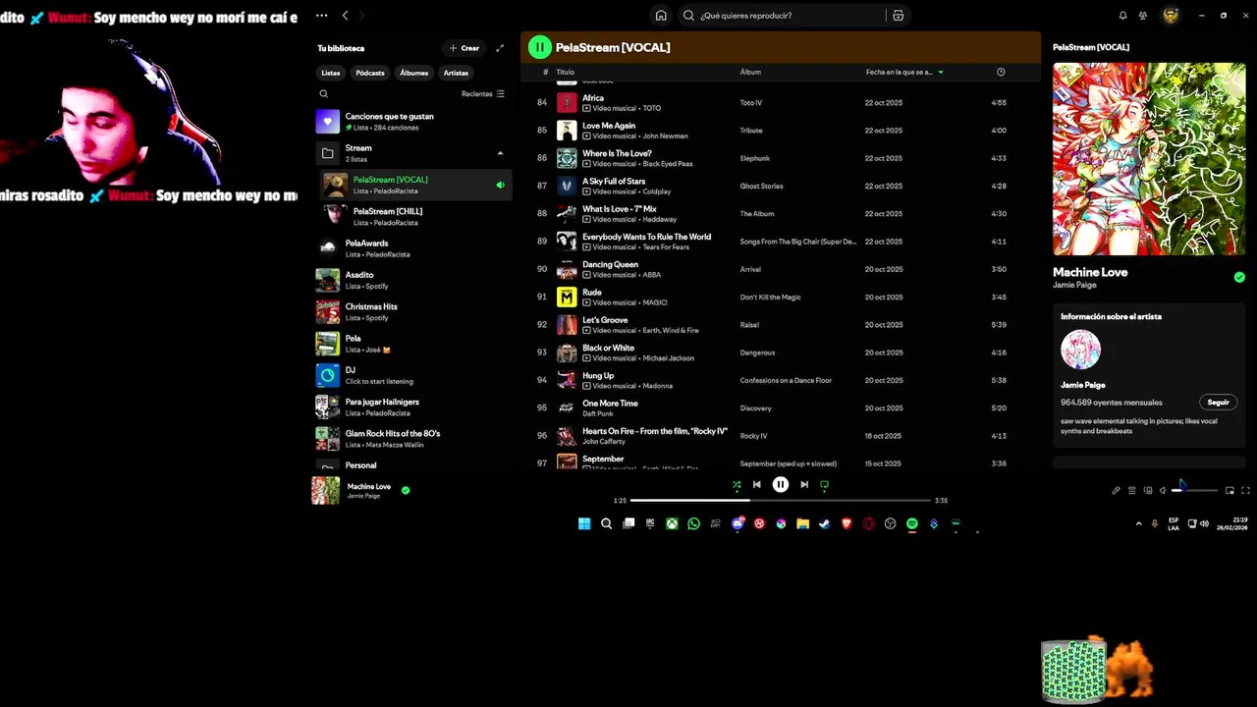Screen dimensions: 1257x707
Task: Go to Spotify Home via house icon
Action: click(x=661, y=16)
